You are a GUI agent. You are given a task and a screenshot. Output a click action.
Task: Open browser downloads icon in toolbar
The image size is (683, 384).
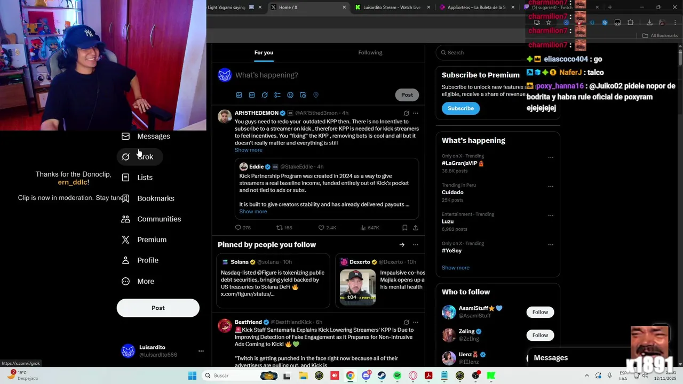click(649, 22)
